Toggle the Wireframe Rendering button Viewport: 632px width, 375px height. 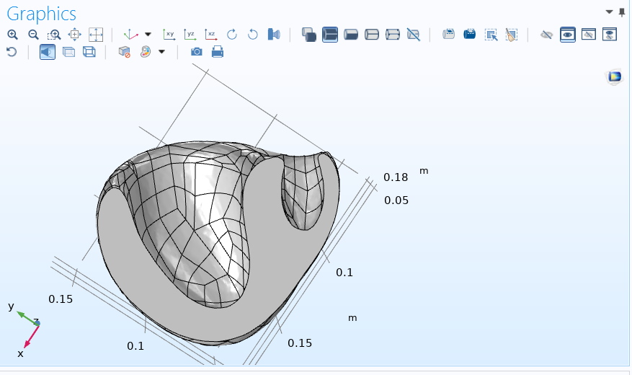point(89,52)
